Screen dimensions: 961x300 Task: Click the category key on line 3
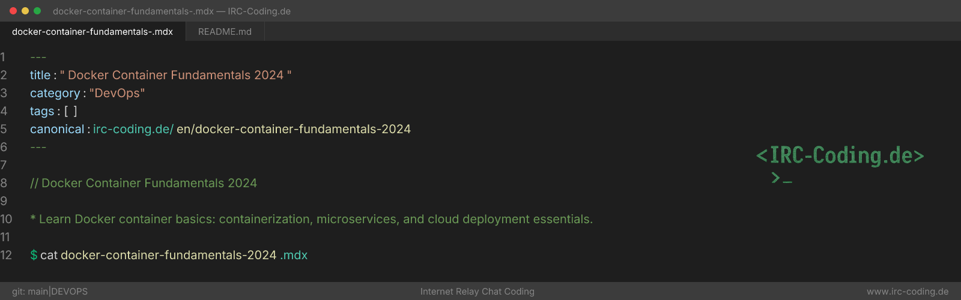pyautogui.click(x=55, y=93)
